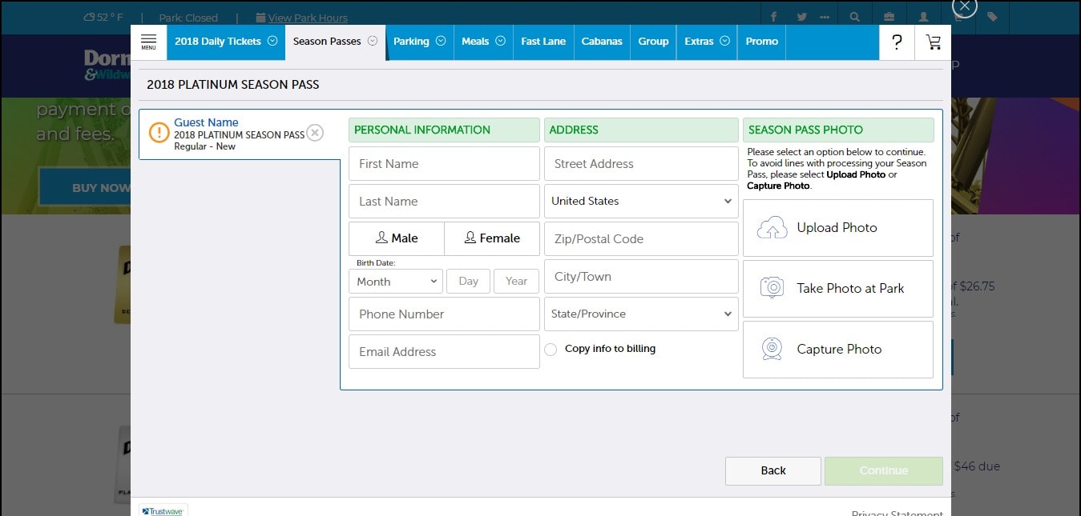
Task: Click the Twitter icon in the top bar
Action: pyautogui.click(x=801, y=17)
